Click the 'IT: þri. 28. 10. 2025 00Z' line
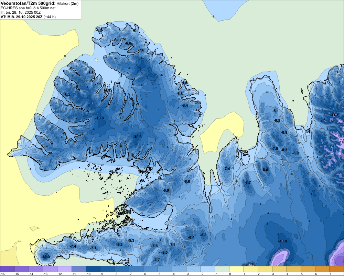The width and height of the screenshot is (344, 276). point(21,12)
